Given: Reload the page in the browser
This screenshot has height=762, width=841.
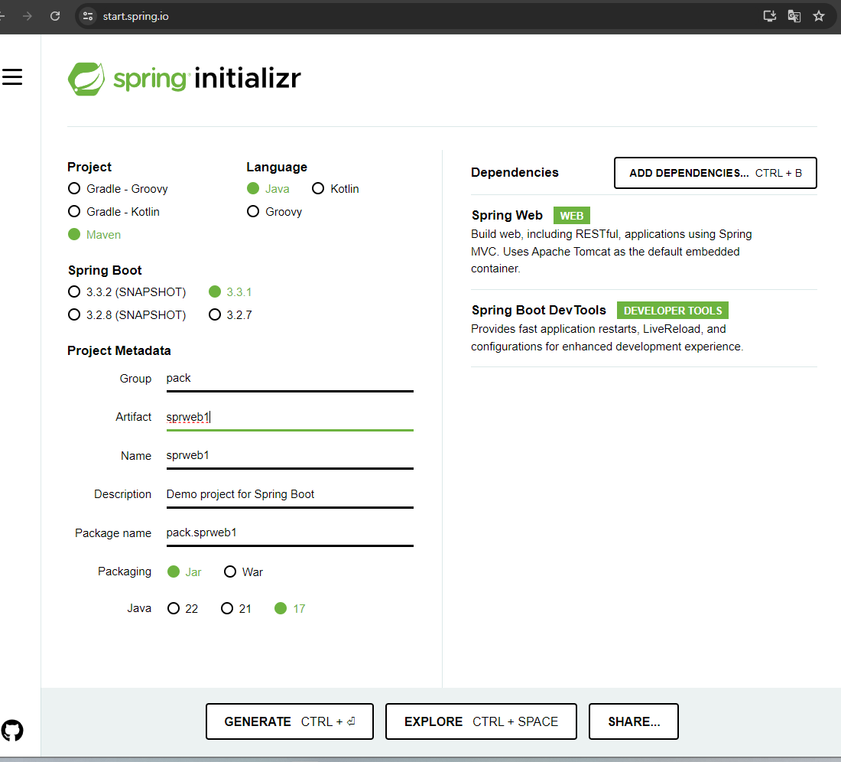Looking at the screenshot, I should click(x=55, y=16).
